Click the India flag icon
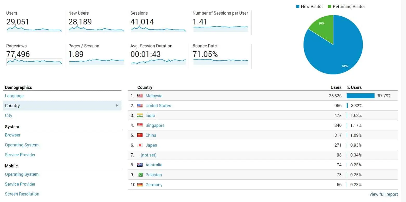 tap(140, 115)
